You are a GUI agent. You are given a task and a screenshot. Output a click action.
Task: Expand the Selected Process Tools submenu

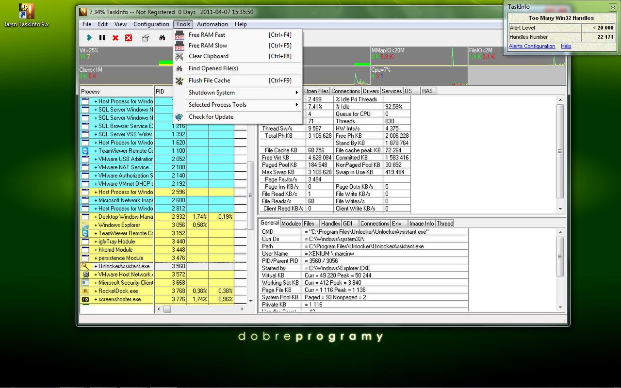(x=237, y=105)
